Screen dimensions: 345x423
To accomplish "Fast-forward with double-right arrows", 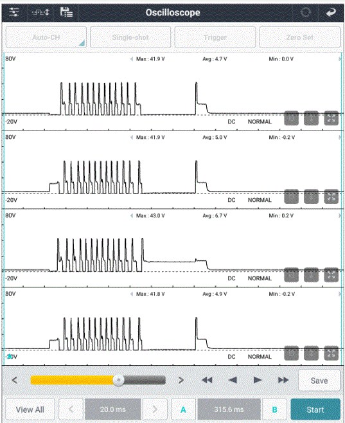I will point(283,380).
